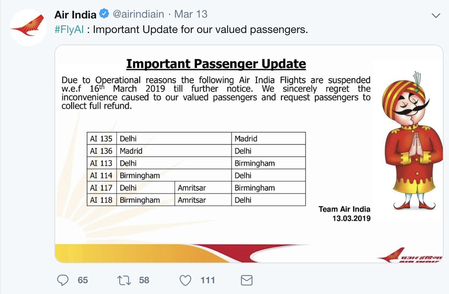
Task: Like the tweet with heart icon
Action: coord(185,281)
